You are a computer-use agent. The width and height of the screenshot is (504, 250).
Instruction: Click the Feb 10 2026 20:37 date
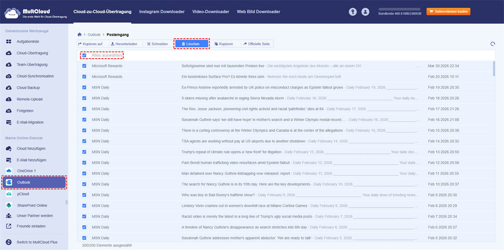click(x=443, y=184)
